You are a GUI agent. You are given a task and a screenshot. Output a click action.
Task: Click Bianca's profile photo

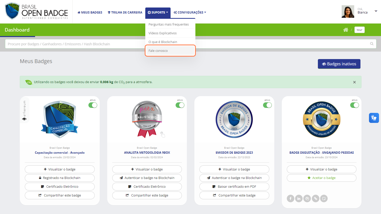click(x=348, y=12)
